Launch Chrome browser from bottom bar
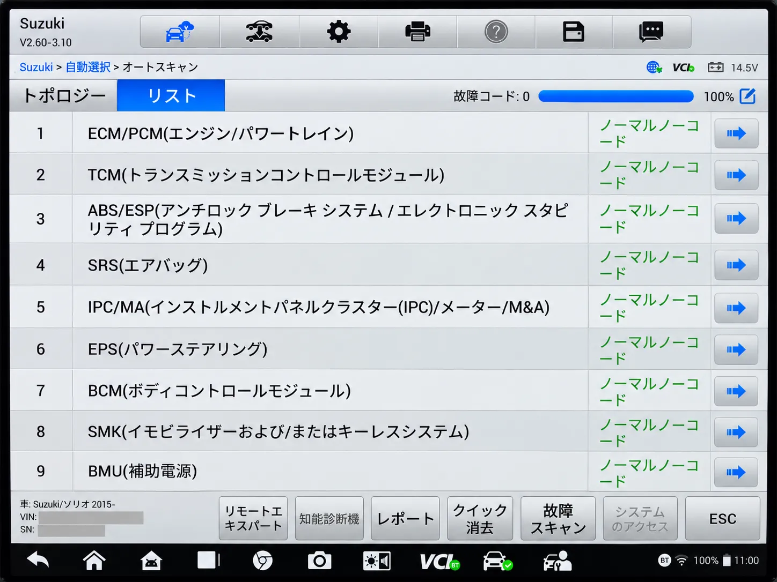Image resolution: width=777 pixels, height=582 pixels. 263,561
